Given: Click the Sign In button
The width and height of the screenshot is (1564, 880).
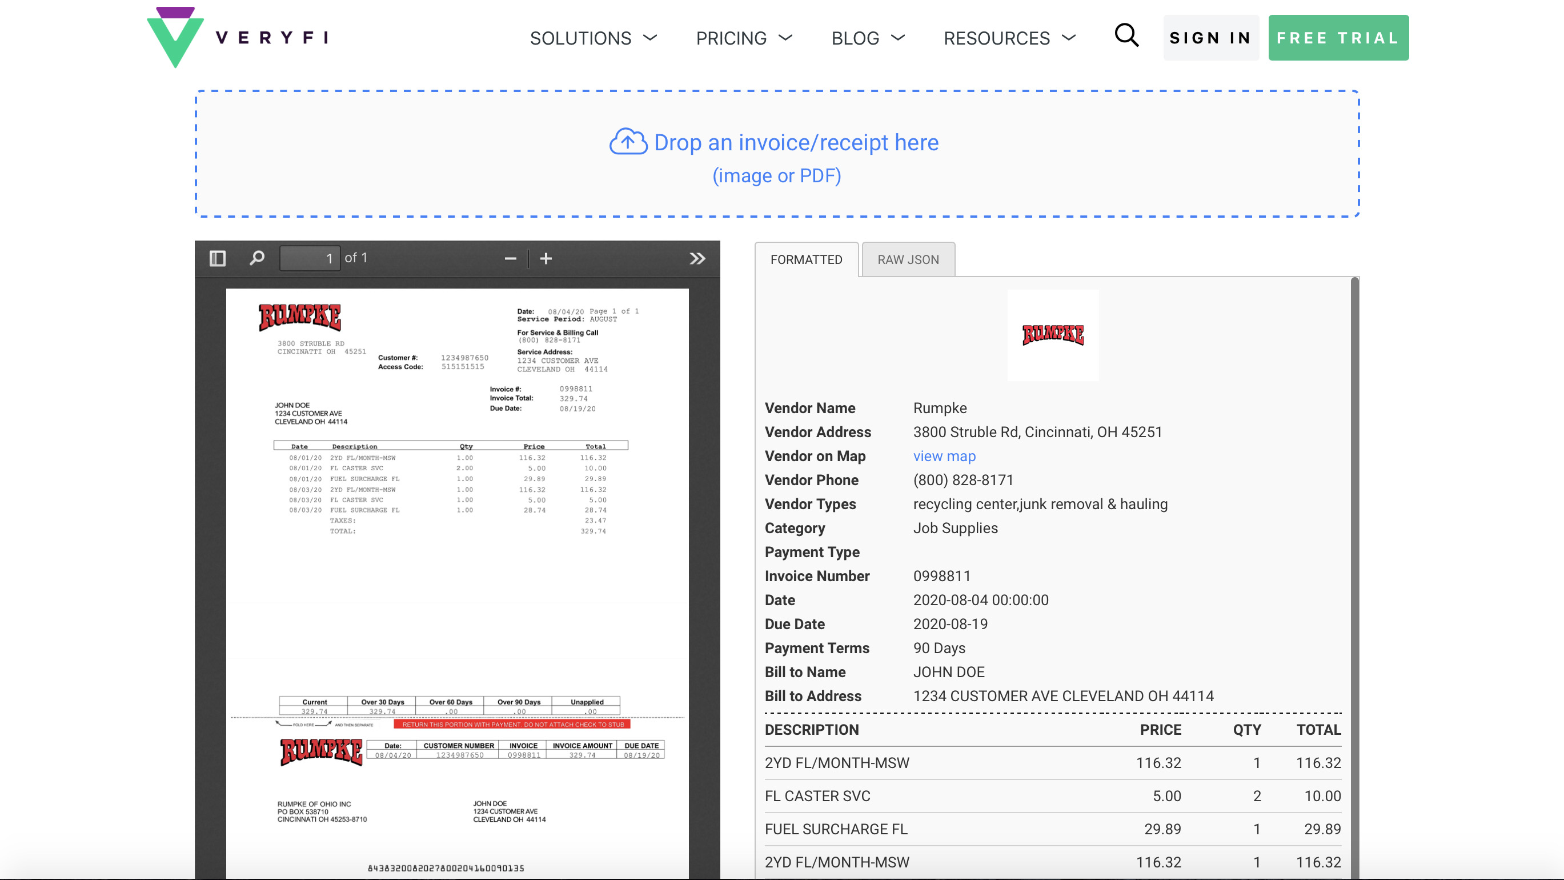Looking at the screenshot, I should (x=1210, y=38).
